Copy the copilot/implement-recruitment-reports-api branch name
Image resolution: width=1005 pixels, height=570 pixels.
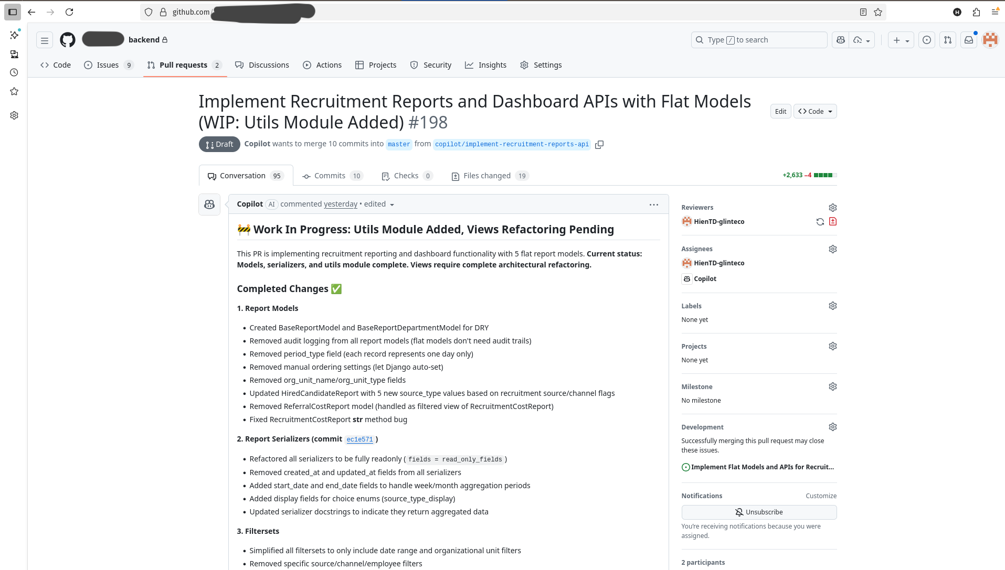(x=599, y=144)
